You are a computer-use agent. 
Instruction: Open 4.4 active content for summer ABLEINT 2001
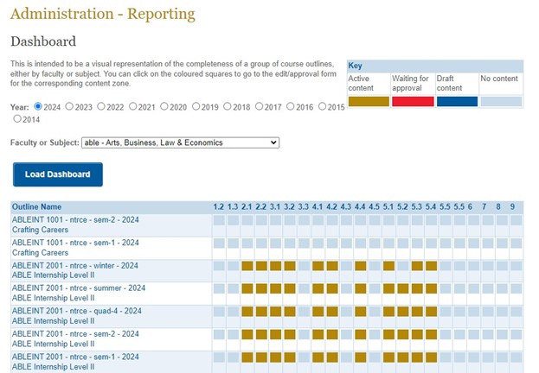coord(360,288)
